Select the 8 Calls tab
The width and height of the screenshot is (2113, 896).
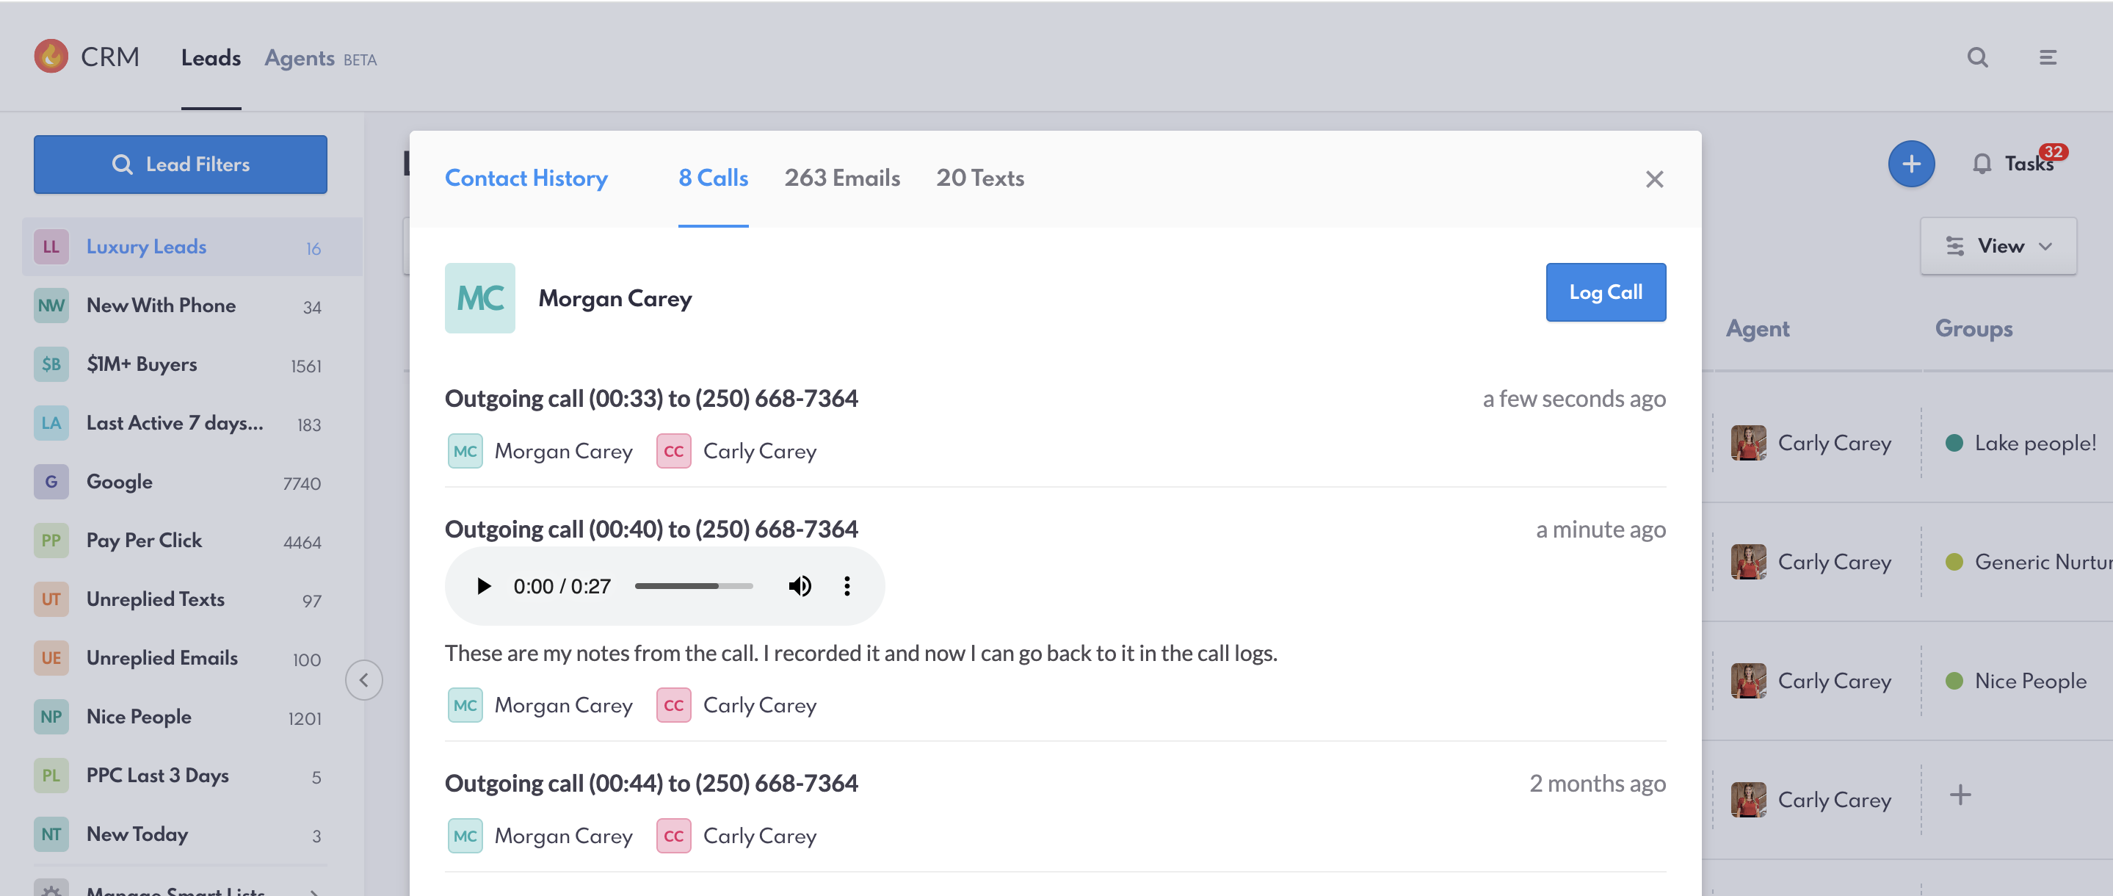[713, 178]
